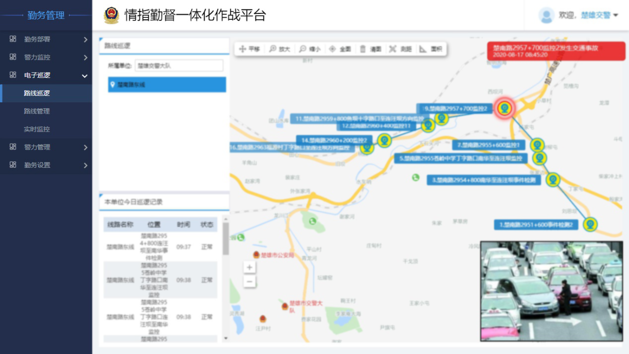Image resolution: width=629 pixels, height=354 pixels.
Task: Click the red alarm camera marker
Action: [504, 108]
